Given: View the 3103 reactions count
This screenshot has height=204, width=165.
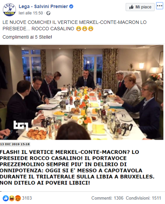Looking at the screenshot, I should pyautogui.click(x=27, y=198).
